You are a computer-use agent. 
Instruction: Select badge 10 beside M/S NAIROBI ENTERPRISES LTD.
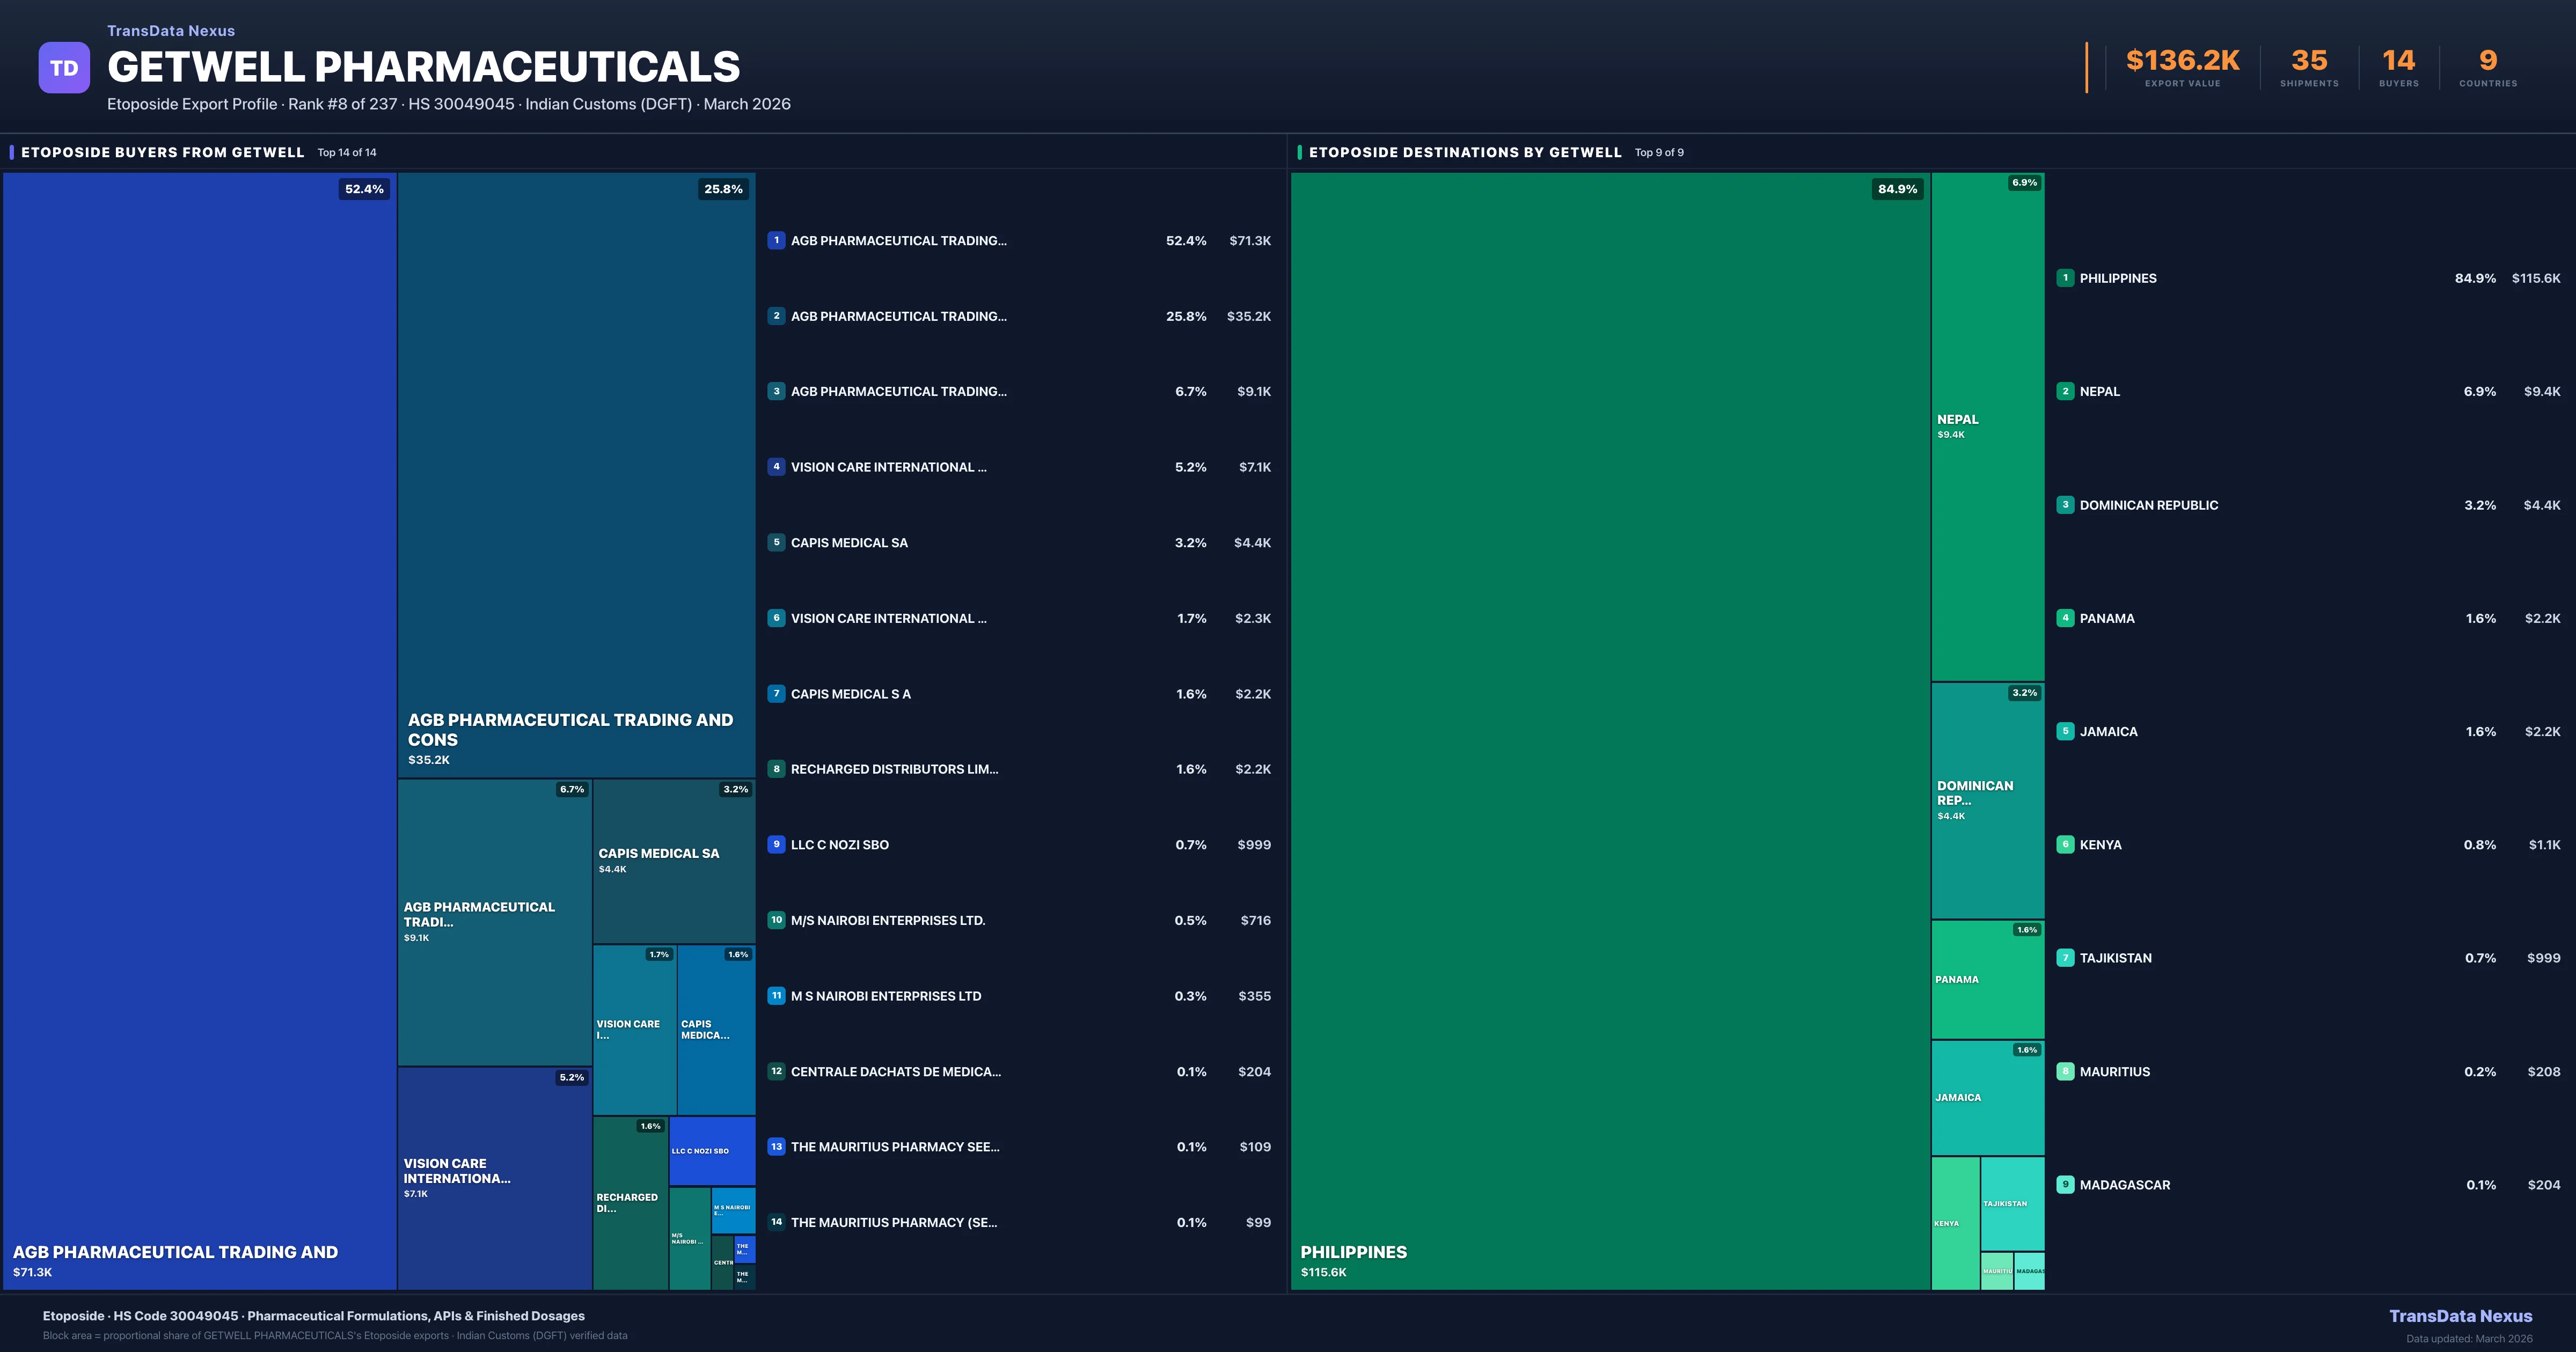776,920
